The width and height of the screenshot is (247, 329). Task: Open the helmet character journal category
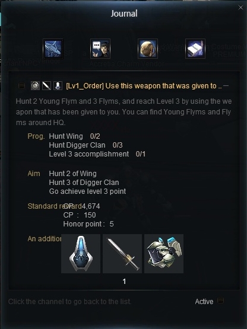148,49
